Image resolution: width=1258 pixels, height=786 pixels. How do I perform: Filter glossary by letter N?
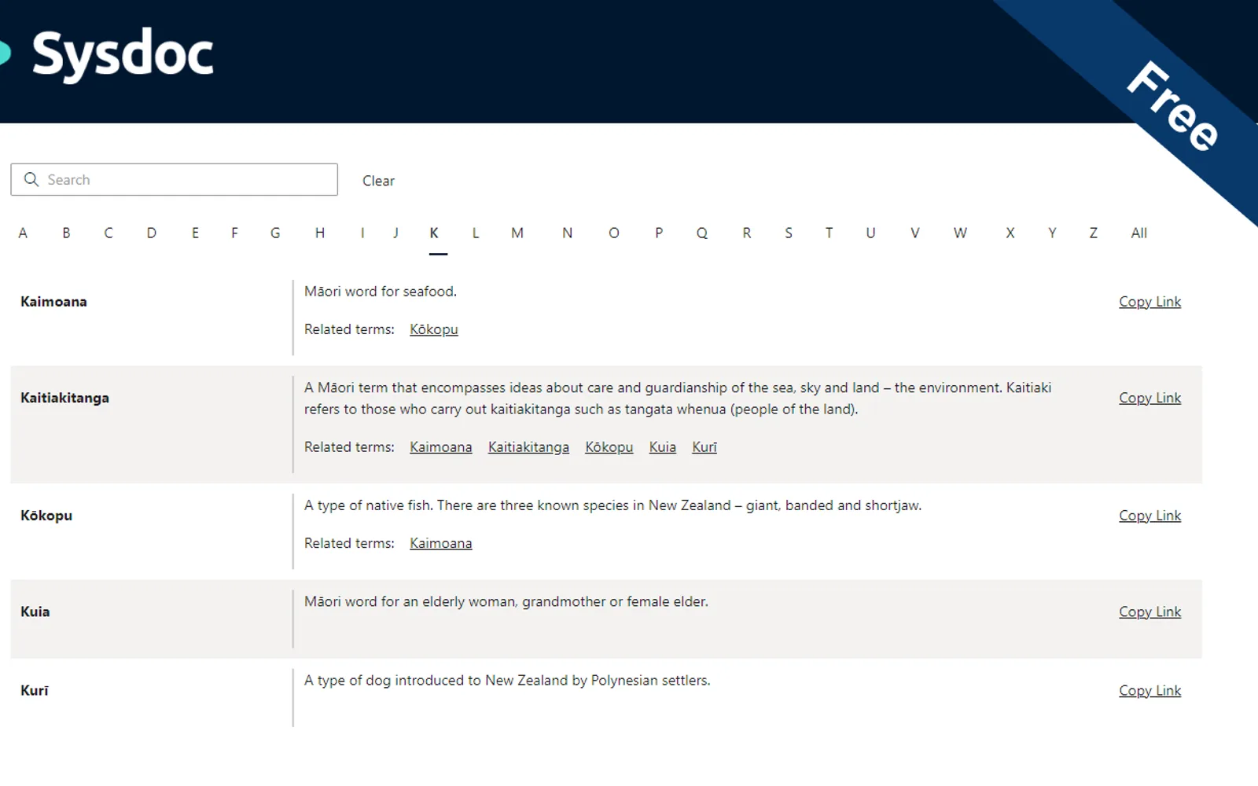pyautogui.click(x=567, y=233)
